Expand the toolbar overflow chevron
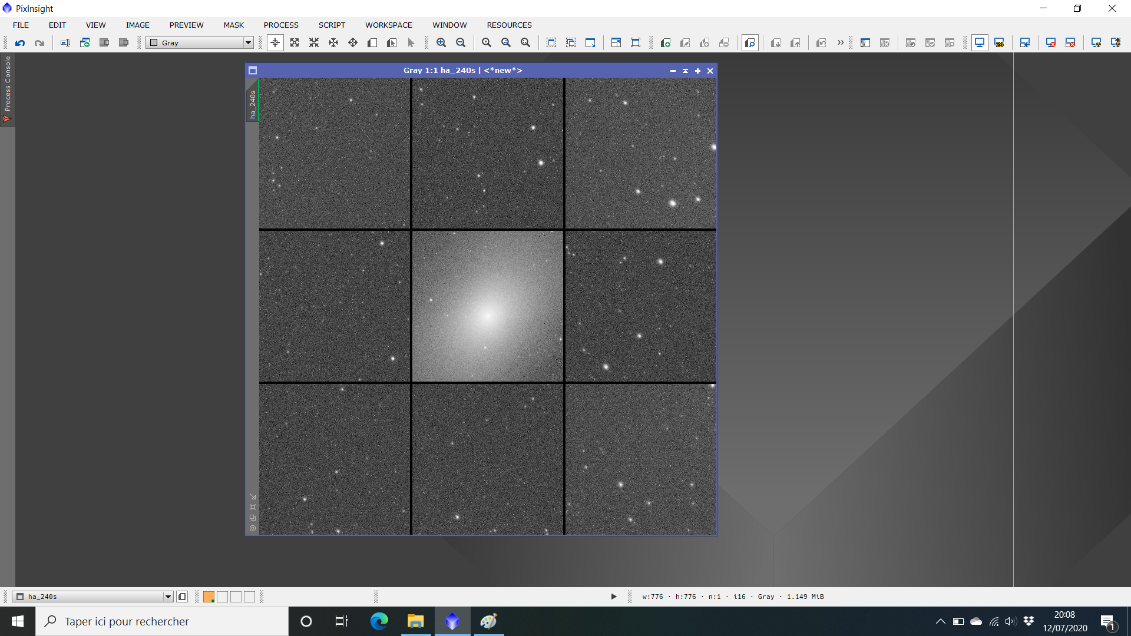The image size is (1131, 636). [841, 42]
